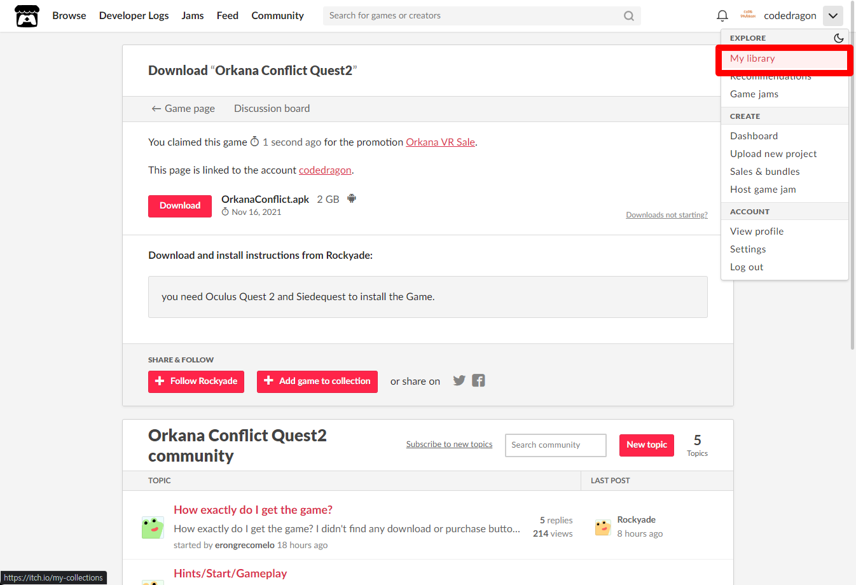Click Downloads not starting? link
The width and height of the screenshot is (856, 585).
[666, 215]
